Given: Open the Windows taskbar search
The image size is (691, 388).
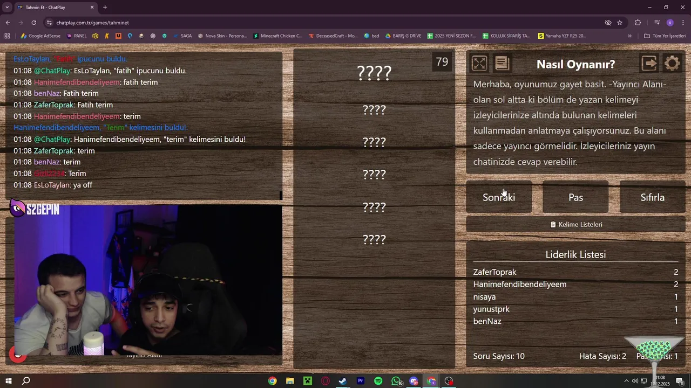Looking at the screenshot, I should [x=26, y=381].
